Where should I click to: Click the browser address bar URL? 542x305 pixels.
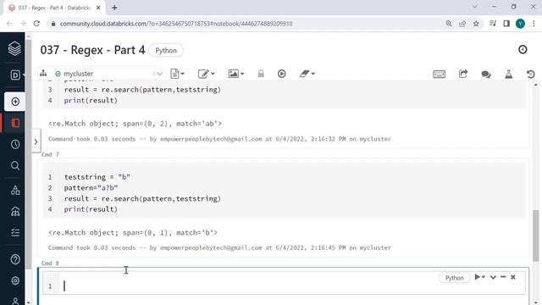click(176, 24)
